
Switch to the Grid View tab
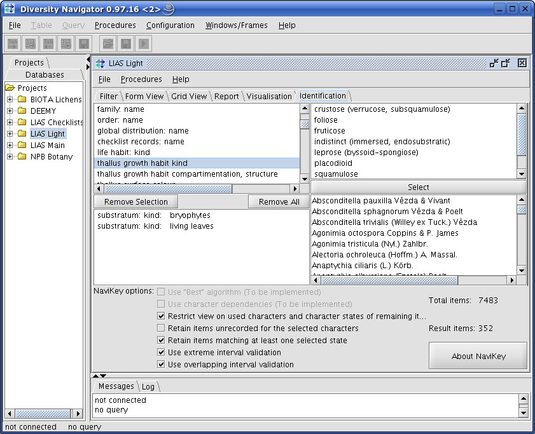[x=189, y=96]
